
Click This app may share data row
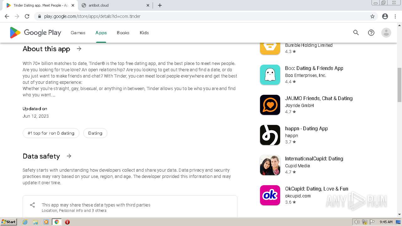(x=130, y=207)
